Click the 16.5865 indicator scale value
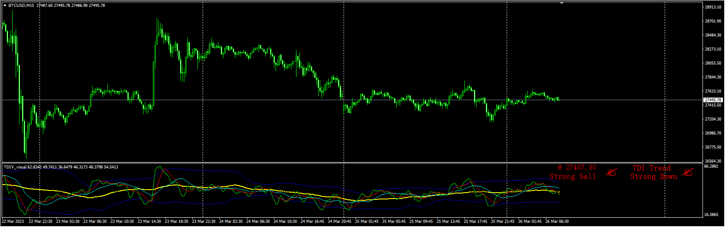This screenshot has width=725, height=227. click(x=711, y=215)
